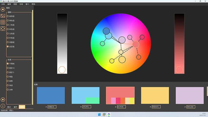Screen dimensions: 208x117
Task: Click the color wheel app taskbar icon
Action: coord(109,115)
